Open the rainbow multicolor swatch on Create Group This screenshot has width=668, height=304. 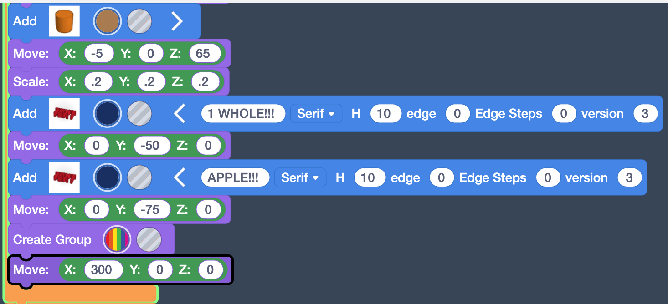coord(117,240)
